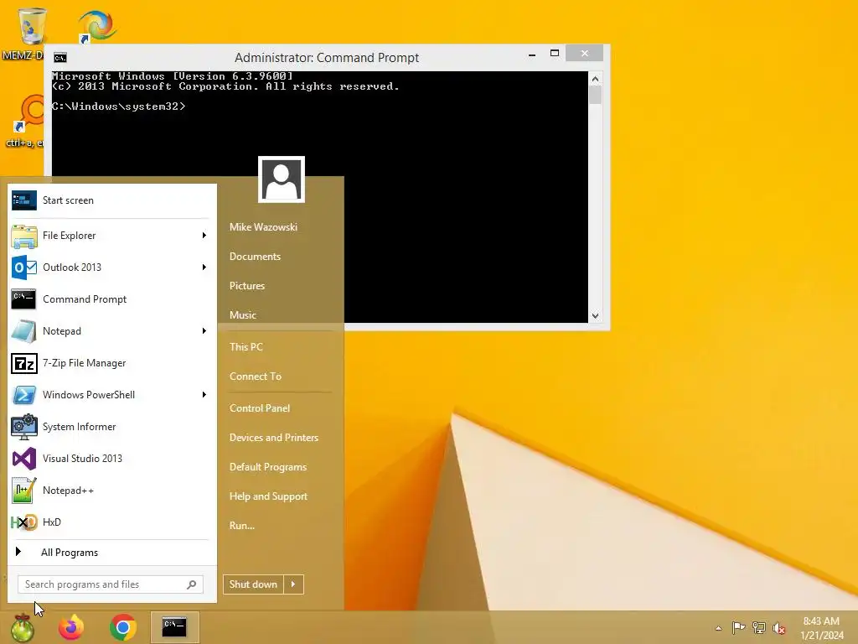
Task: Launch 7-Zip File Manager icon
Action: (x=24, y=363)
